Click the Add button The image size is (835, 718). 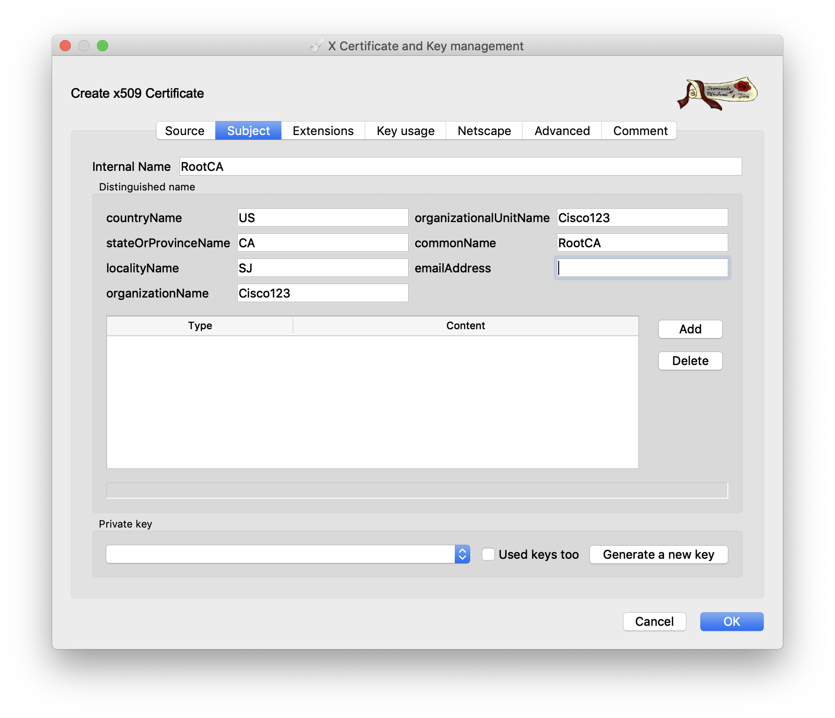point(690,329)
